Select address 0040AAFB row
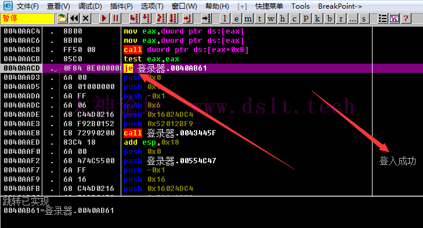Image resolution: width=423 pixels, height=228 pixels. (211, 189)
